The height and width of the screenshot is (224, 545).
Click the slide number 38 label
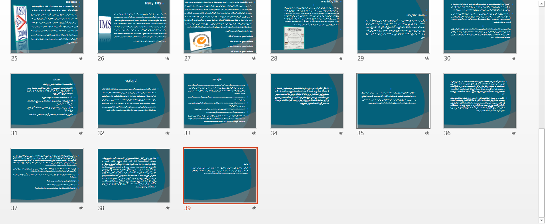[x=101, y=208]
